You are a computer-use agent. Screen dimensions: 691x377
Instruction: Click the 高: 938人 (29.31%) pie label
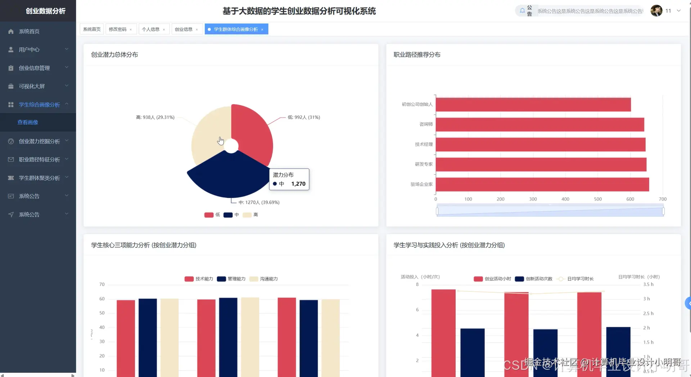tap(155, 117)
